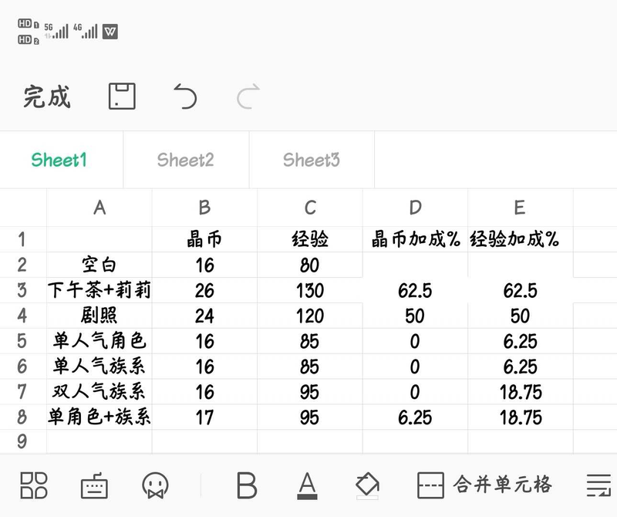Image resolution: width=617 pixels, height=517 pixels.
Task: Switch to the Sheet2 tab
Action: pyautogui.click(x=185, y=160)
